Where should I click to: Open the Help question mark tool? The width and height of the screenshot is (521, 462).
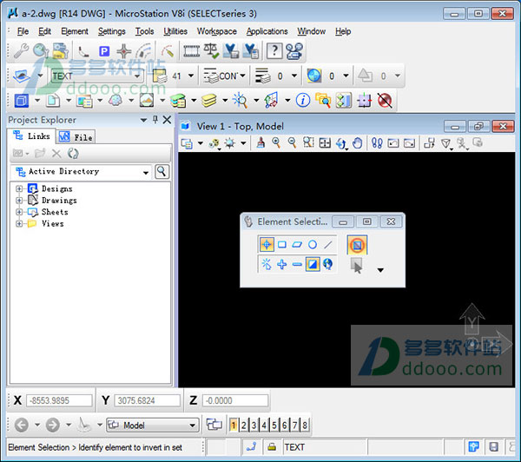pyautogui.click(x=274, y=51)
